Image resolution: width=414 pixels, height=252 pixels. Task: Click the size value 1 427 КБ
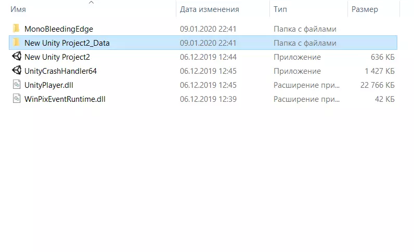coord(380,71)
